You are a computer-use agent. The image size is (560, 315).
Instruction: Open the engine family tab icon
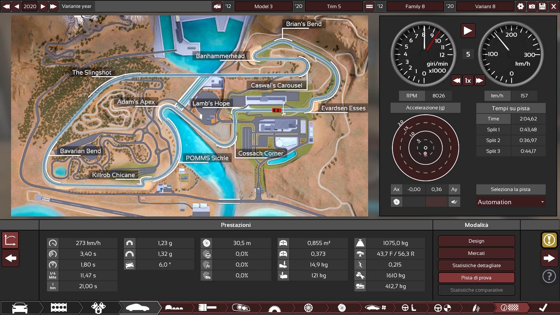(x=59, y=308)
